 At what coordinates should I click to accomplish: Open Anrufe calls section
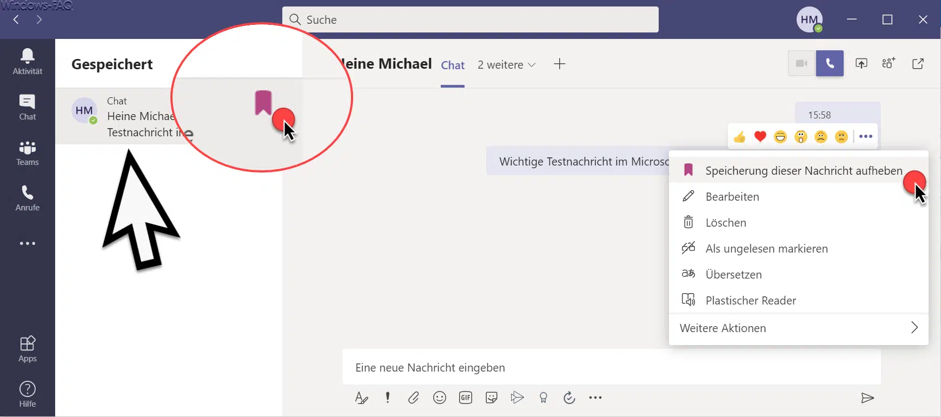point(28,198)
